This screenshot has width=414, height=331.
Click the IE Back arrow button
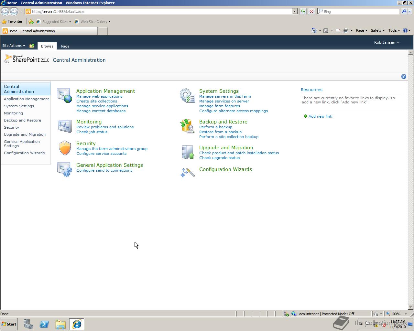5,11
